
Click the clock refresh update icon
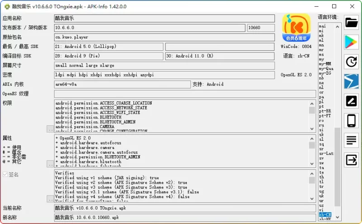click(352, 62)
